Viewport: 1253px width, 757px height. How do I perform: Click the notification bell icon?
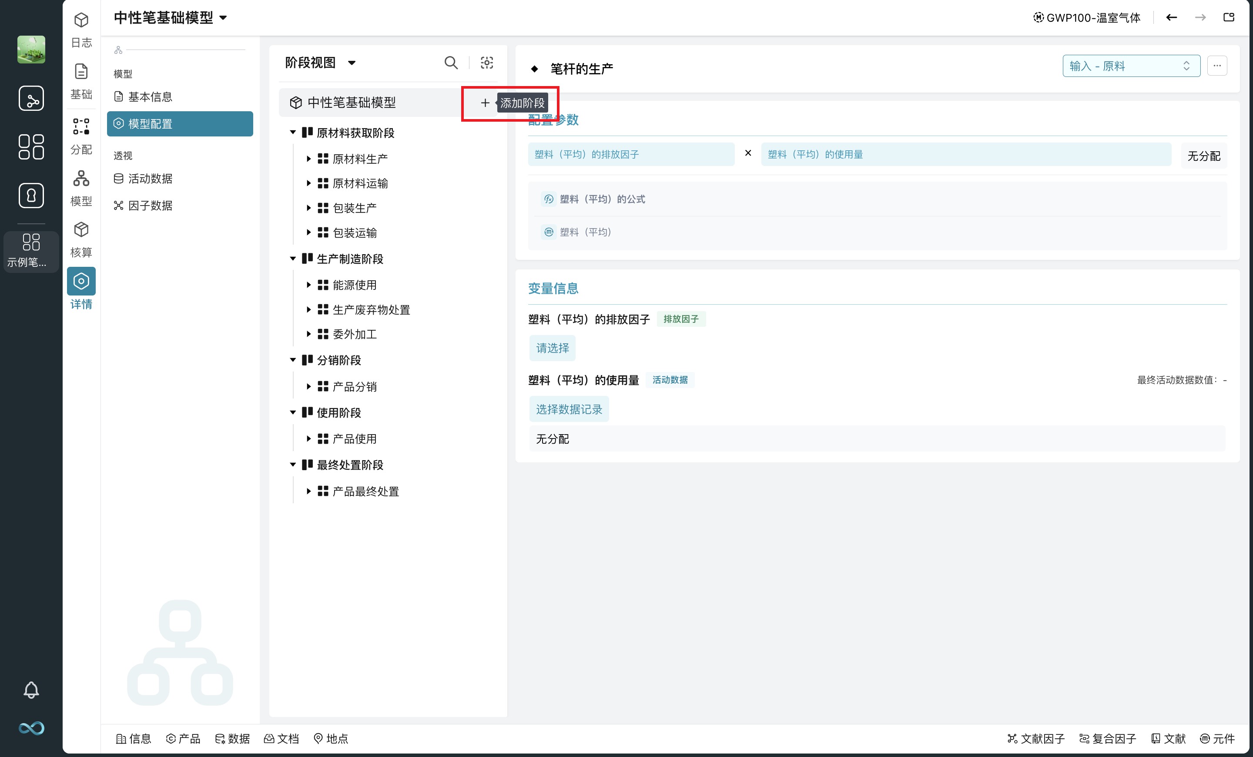tap(31, 690)
